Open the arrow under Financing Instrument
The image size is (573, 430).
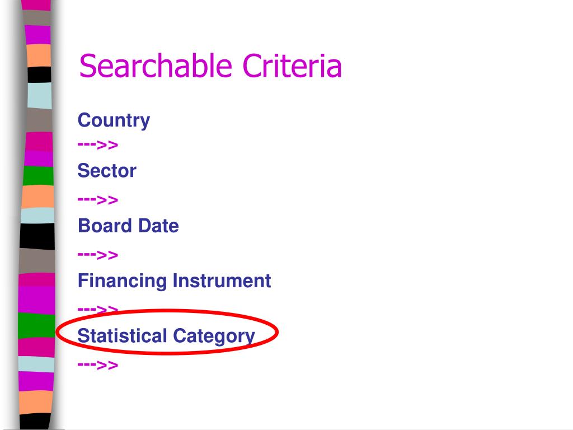(97, 309)
